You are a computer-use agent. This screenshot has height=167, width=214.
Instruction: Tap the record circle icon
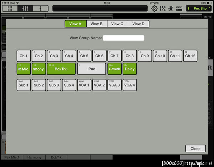(x=171, y=9)
